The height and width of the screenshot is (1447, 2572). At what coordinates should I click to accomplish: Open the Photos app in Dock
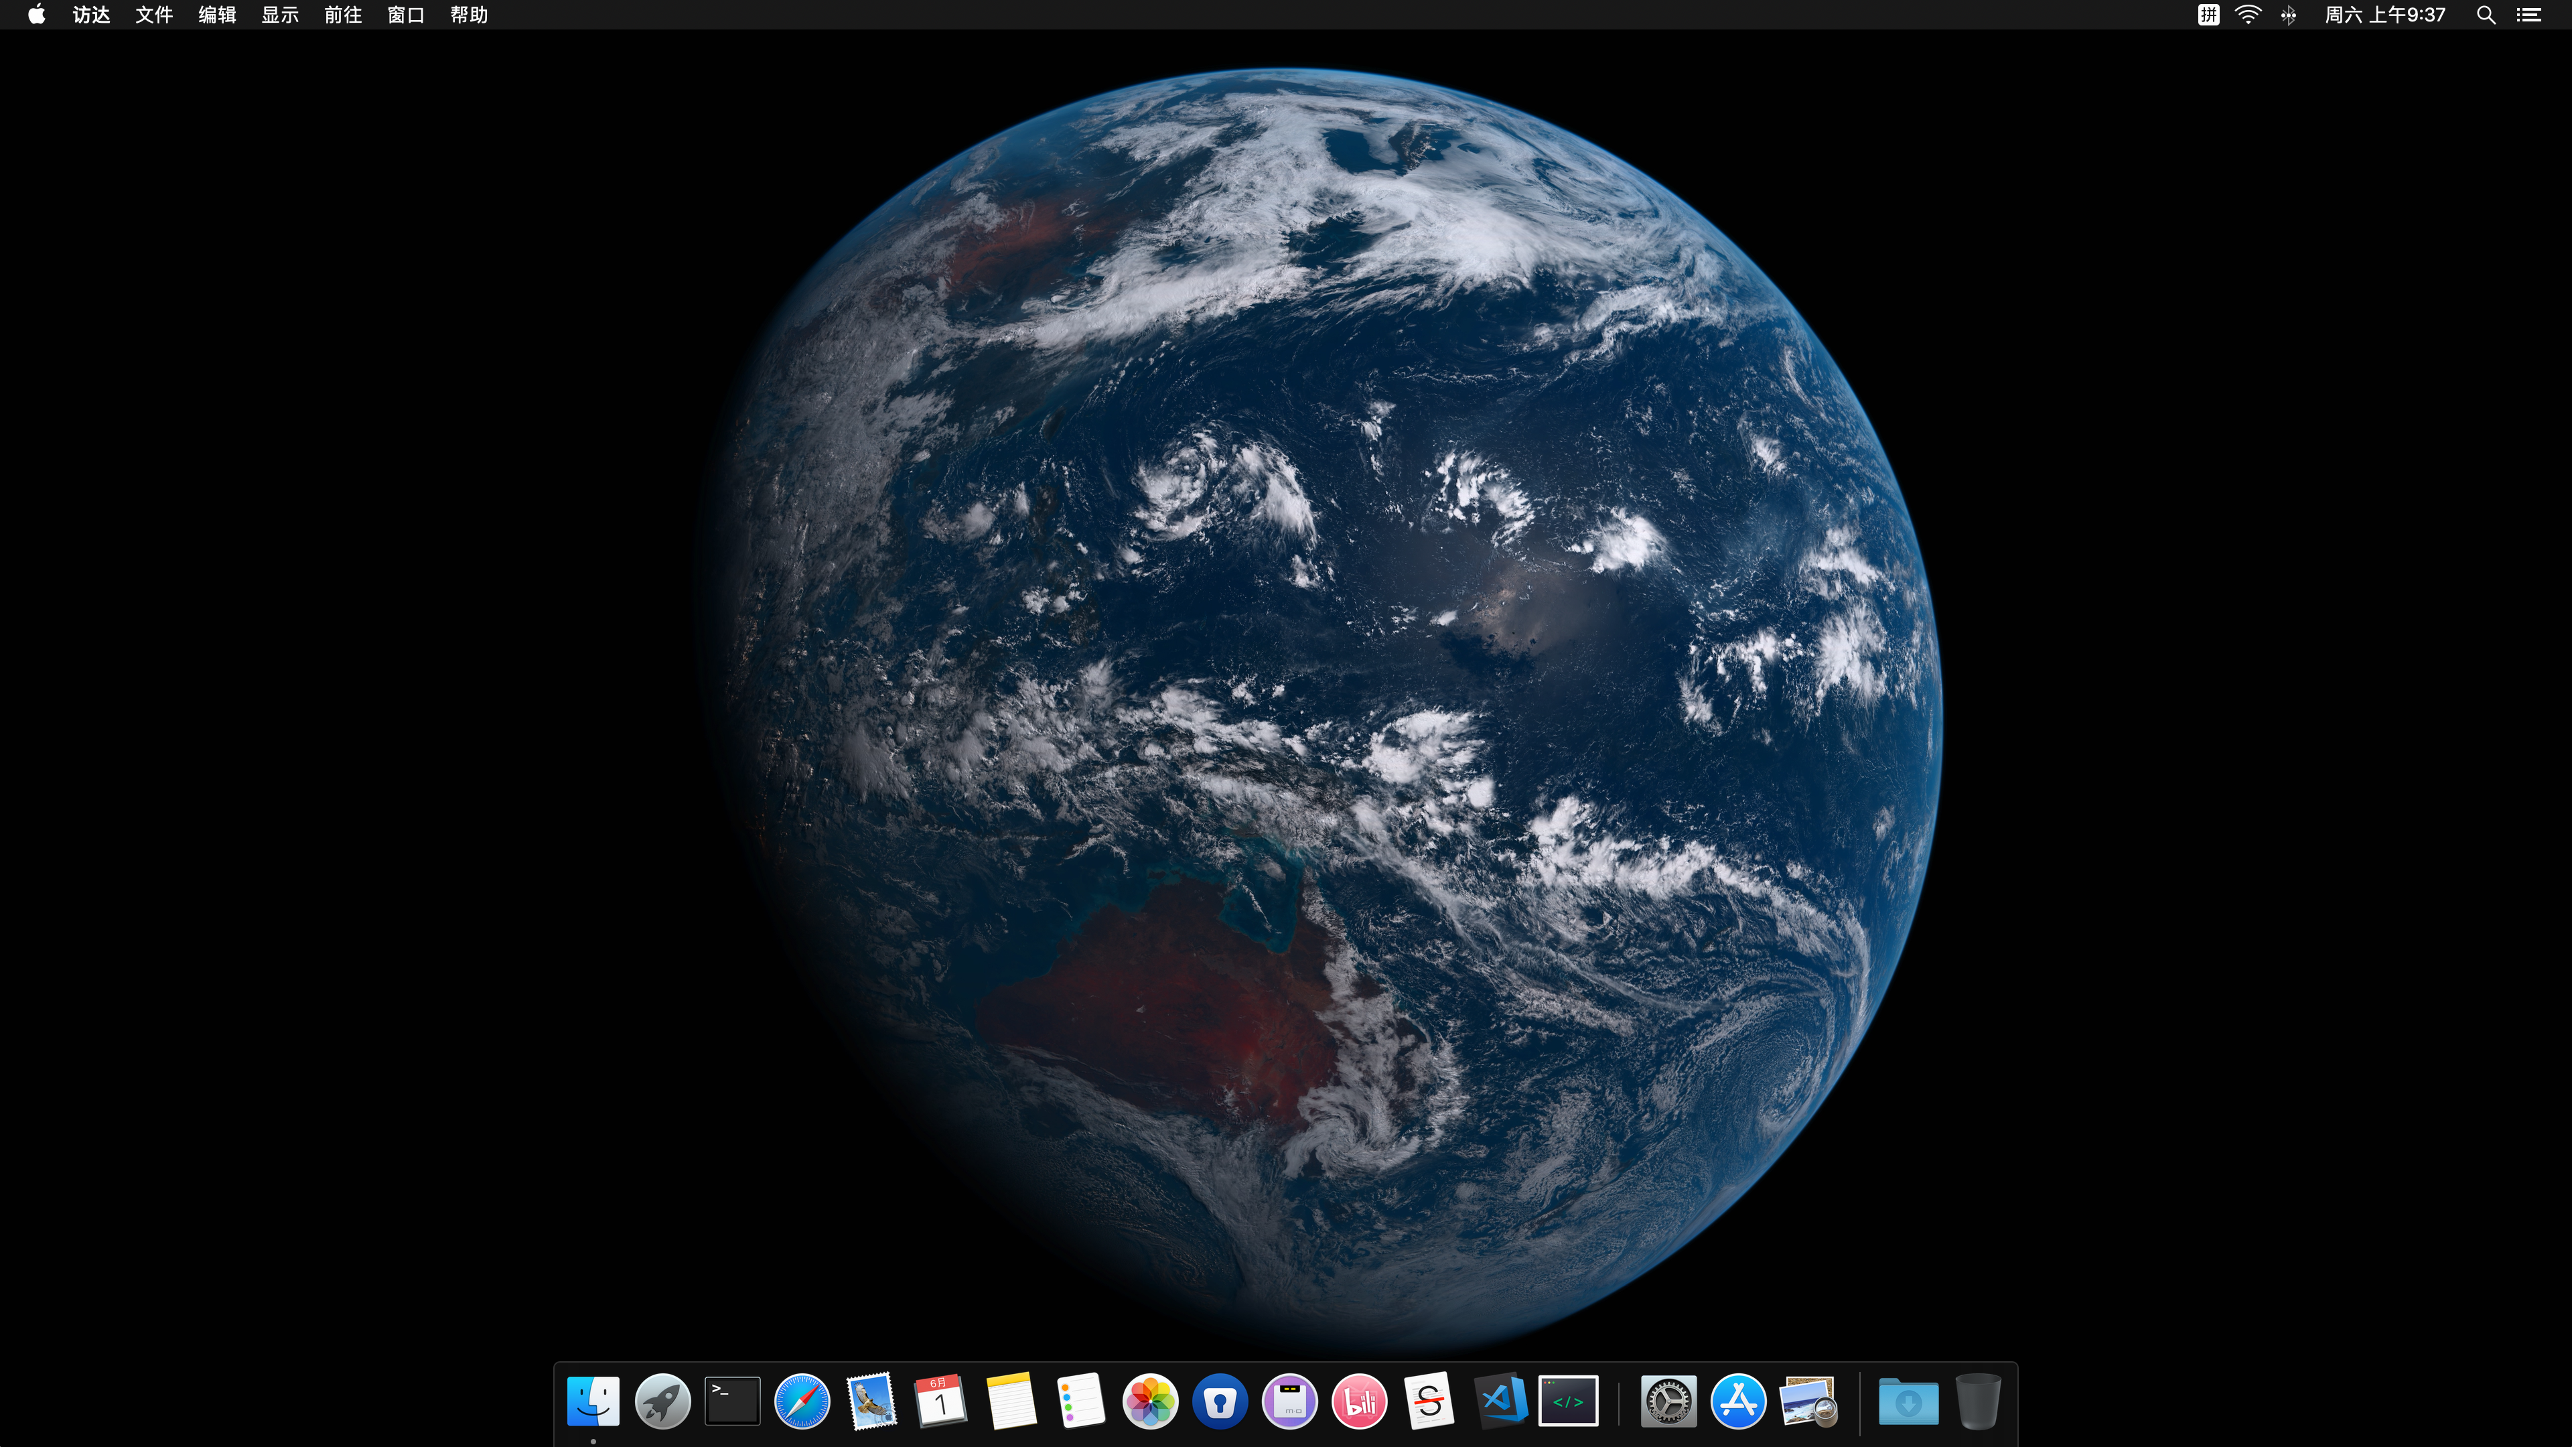click(1150, 1401)
